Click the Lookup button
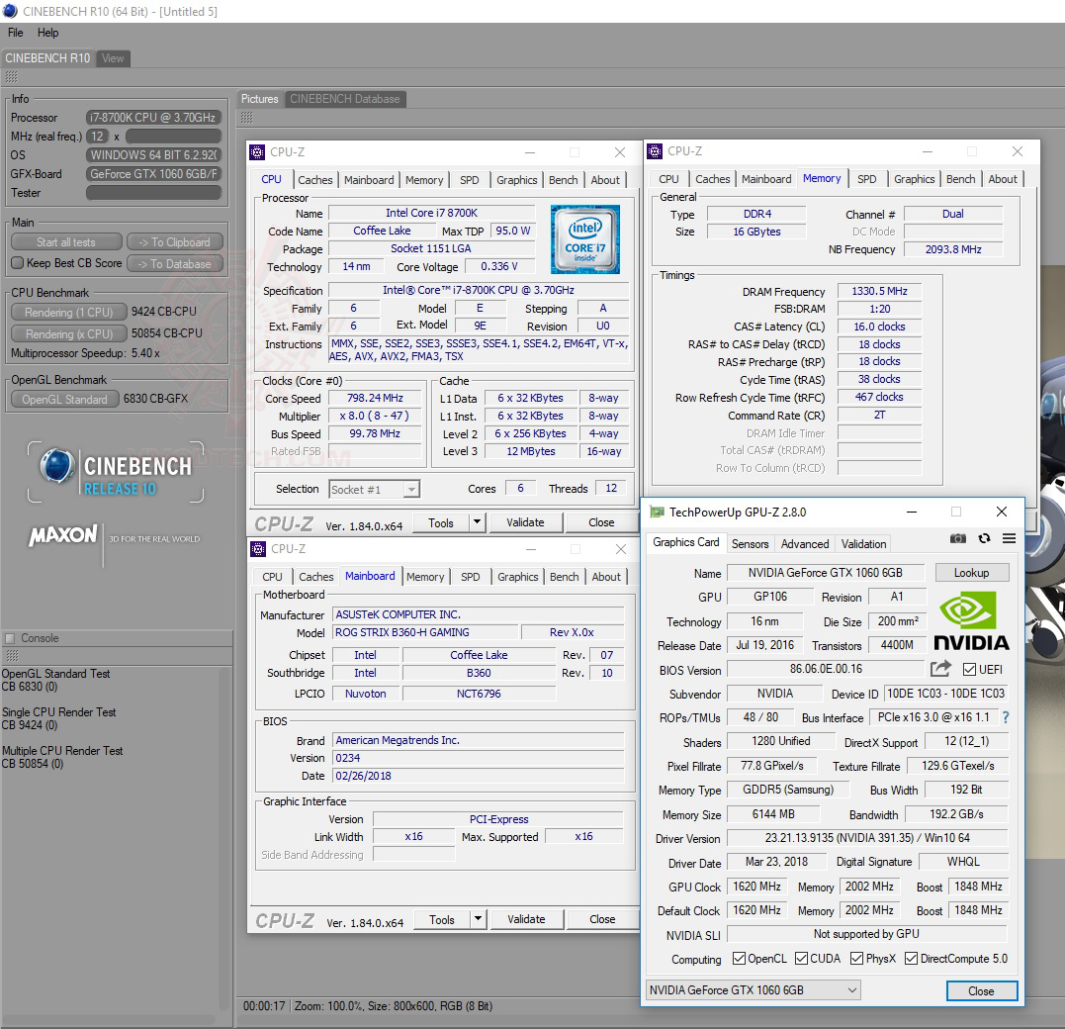 970,572
